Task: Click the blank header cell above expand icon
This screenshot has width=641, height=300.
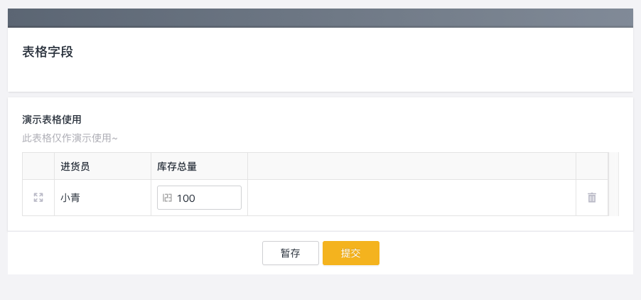Action: click(x=38, y=166)
